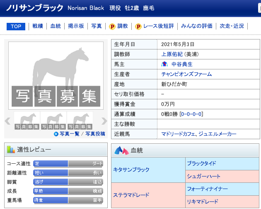This screenshot has width=261, height=209.
Task: Click the blue arrow icon beside 写真一覧
Action: (x=56, y=134)
